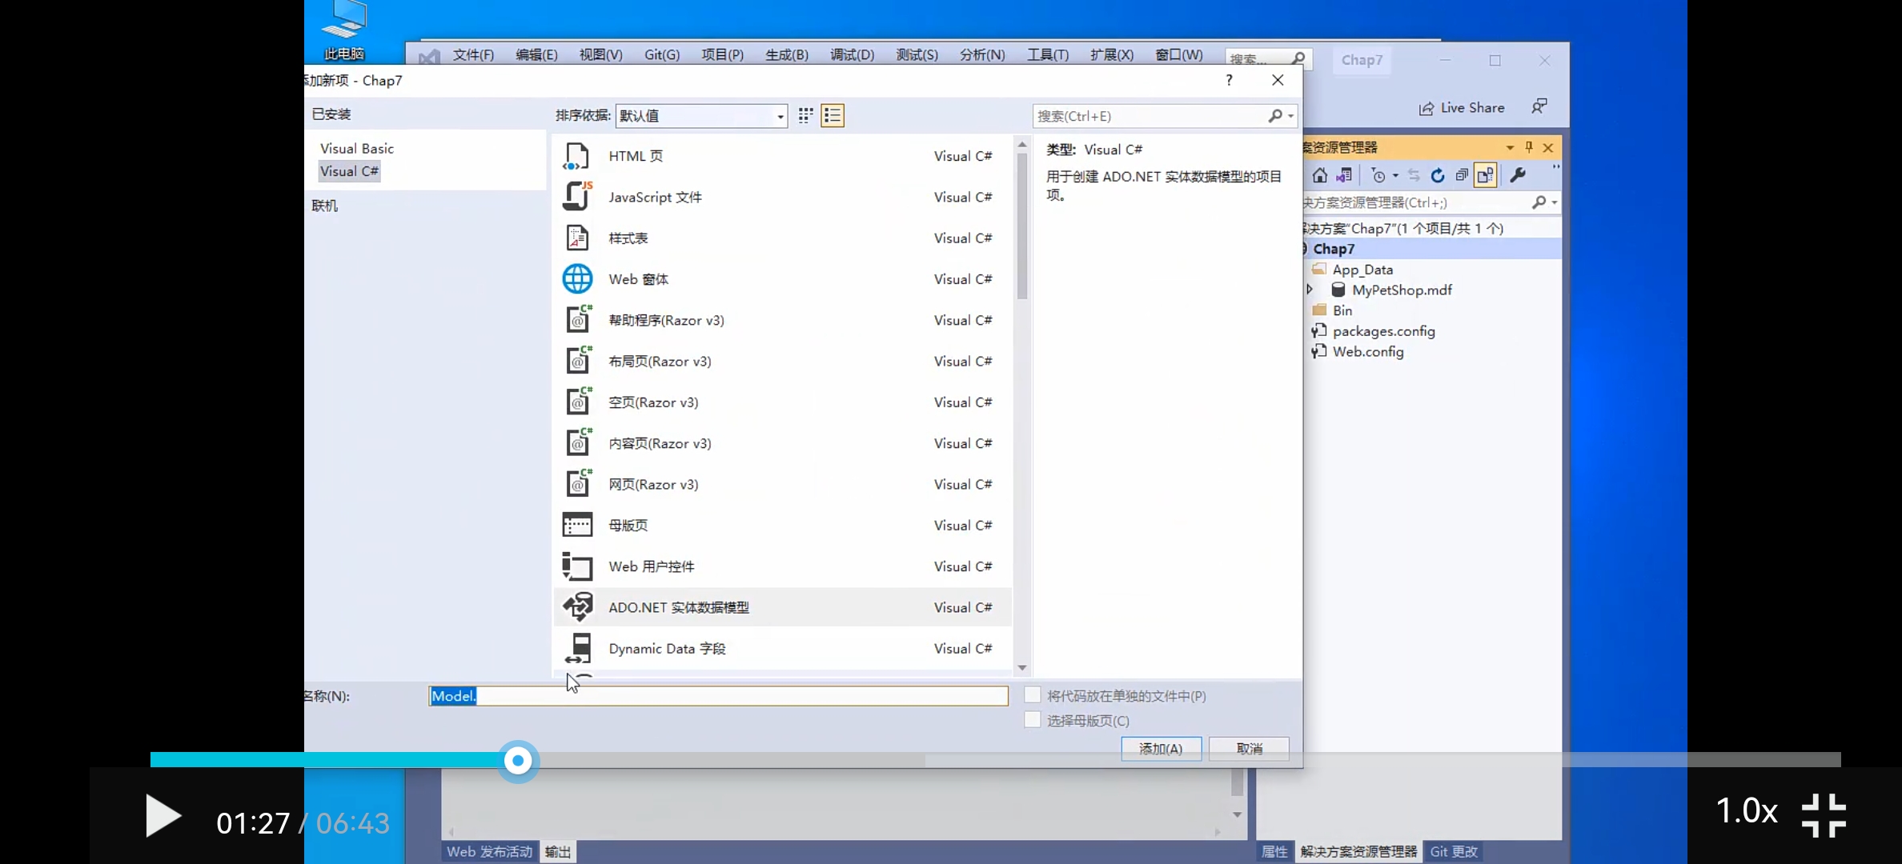Open the 排序依据 sort dropdown
This screenshot has height=864, width=1902.
(x=780, y=116)
